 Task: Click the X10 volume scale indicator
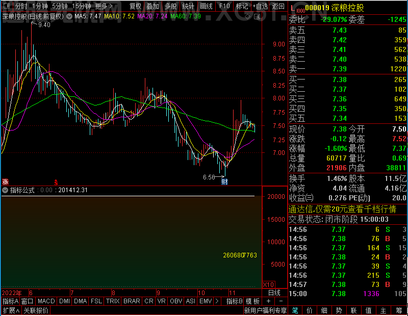pyautogui.click(x=269, y=284)
